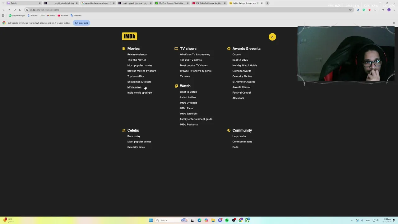Image resolution: width=398 pixels, height=224 pixels.
Task: Open the Windows Start menu
Action: [151, 220]
